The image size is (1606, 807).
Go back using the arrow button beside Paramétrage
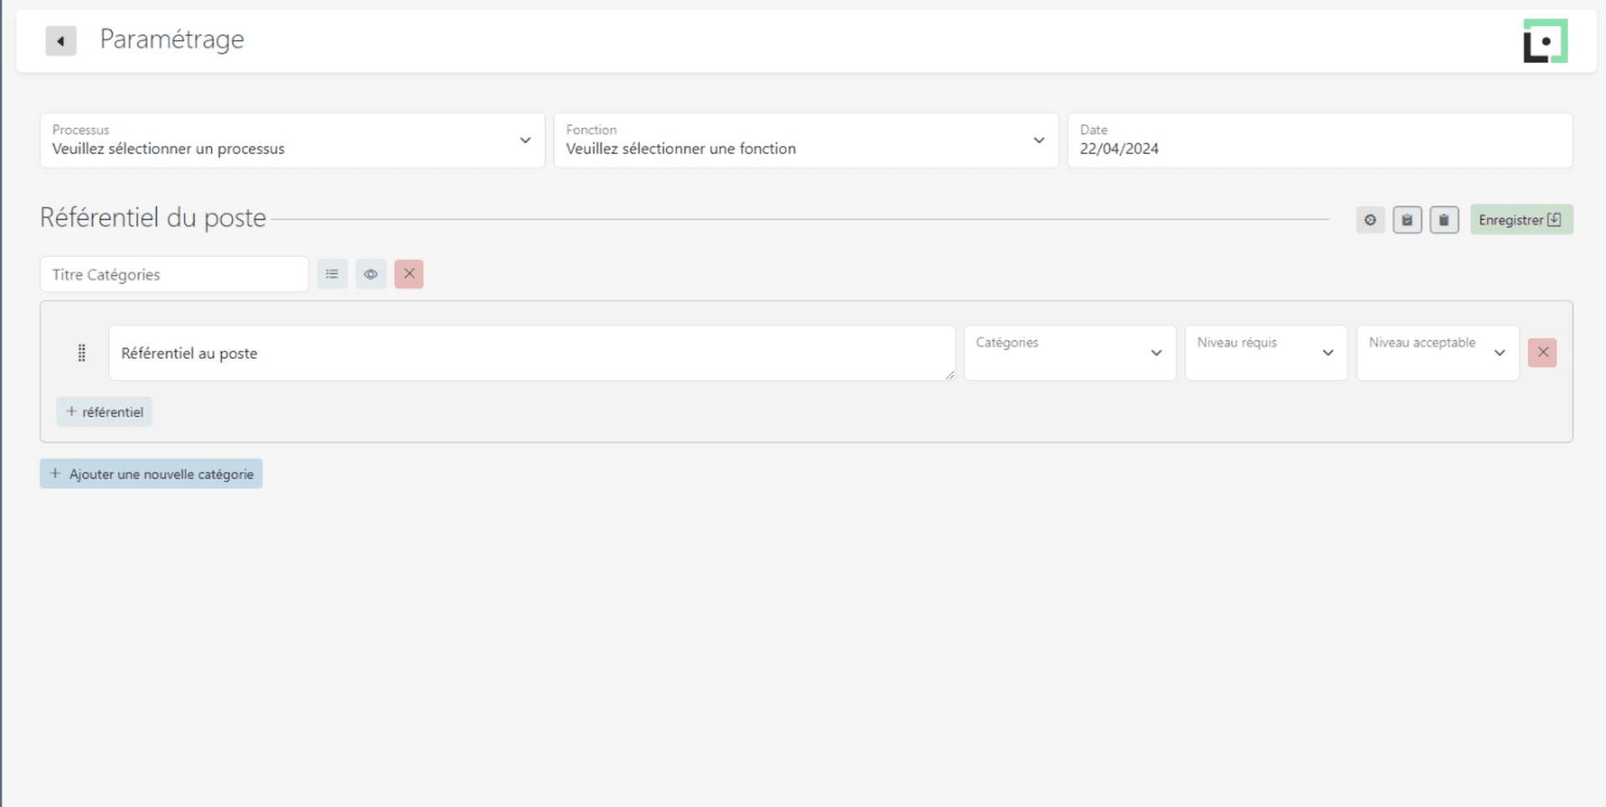pyautogui.click(x=60, y=40)
